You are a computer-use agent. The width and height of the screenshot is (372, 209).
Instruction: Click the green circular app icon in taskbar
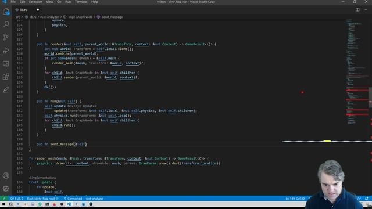(40, 204)
